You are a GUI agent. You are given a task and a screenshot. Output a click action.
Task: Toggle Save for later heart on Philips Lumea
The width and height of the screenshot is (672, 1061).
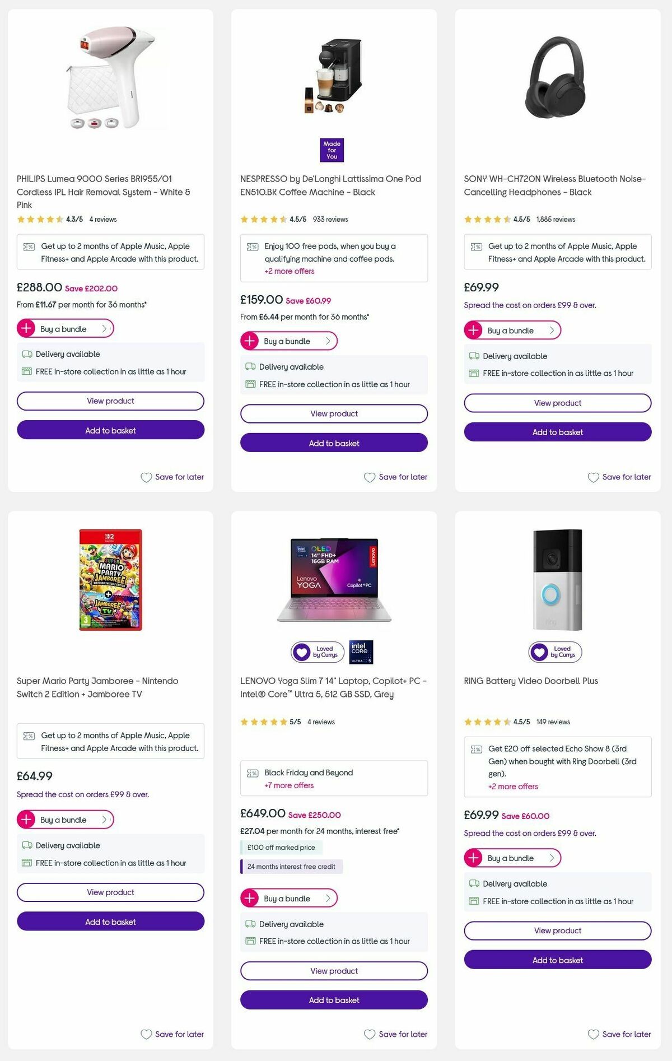146,477
